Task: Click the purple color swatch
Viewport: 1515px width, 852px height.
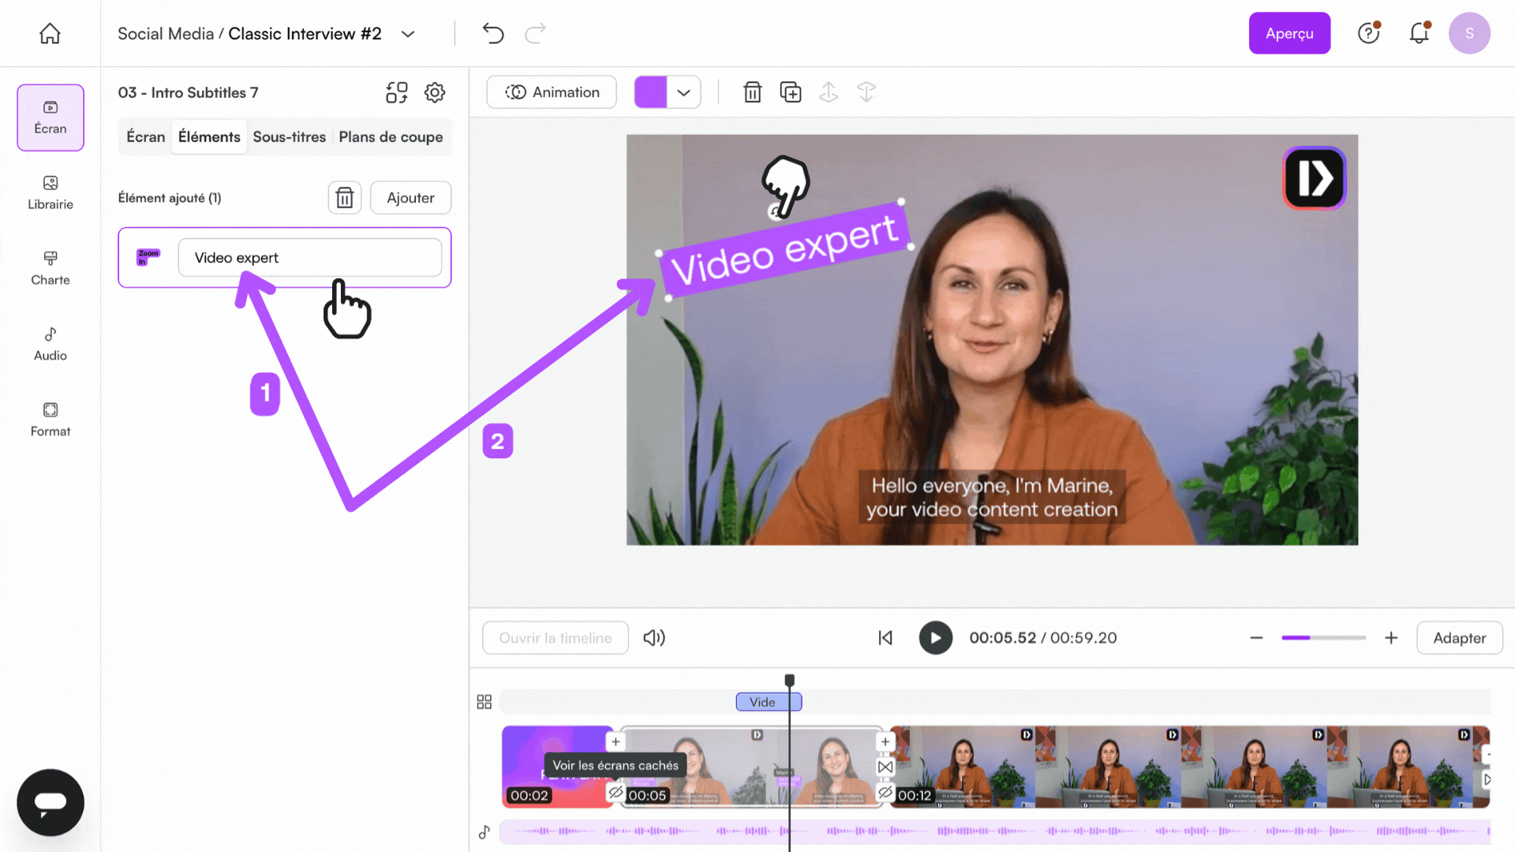Action: pos(651,92)
